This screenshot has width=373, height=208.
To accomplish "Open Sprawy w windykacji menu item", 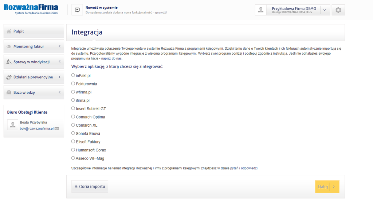I will 34,62.
